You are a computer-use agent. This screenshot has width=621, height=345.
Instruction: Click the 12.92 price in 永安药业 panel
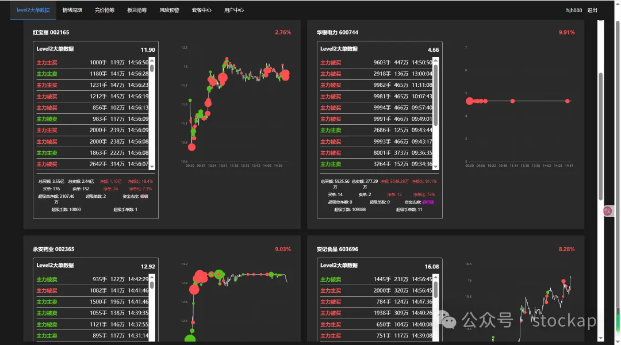click(148, 267)
